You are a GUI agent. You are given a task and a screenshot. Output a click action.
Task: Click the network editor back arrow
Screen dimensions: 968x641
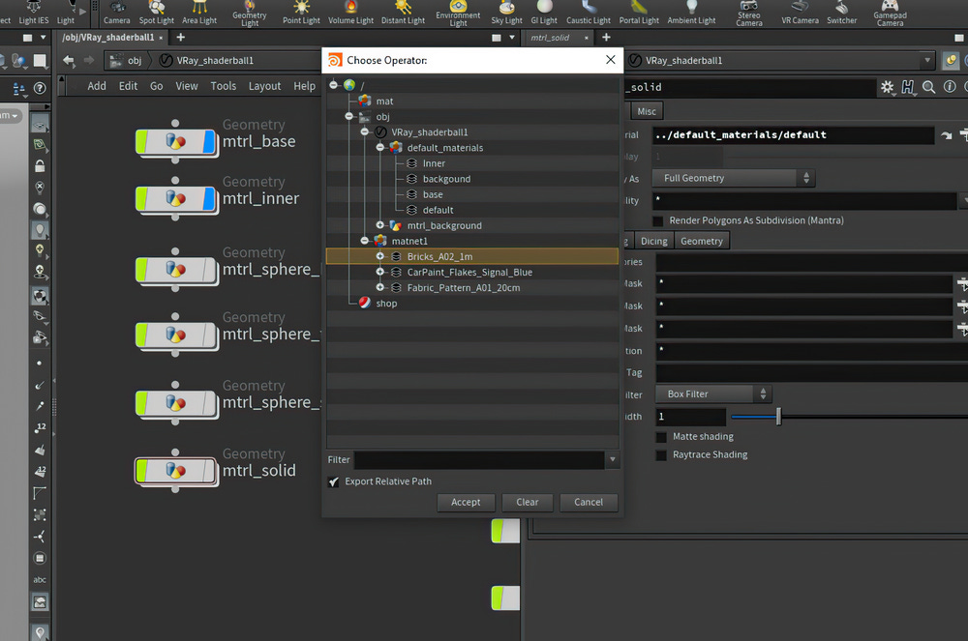click(x=69, y=60)
